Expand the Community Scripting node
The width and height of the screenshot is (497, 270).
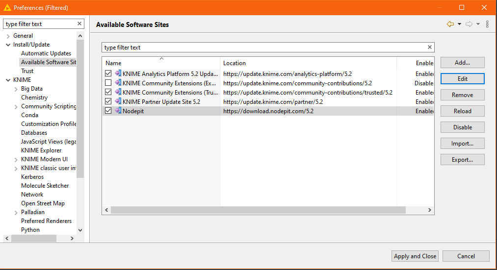point(16,107)
